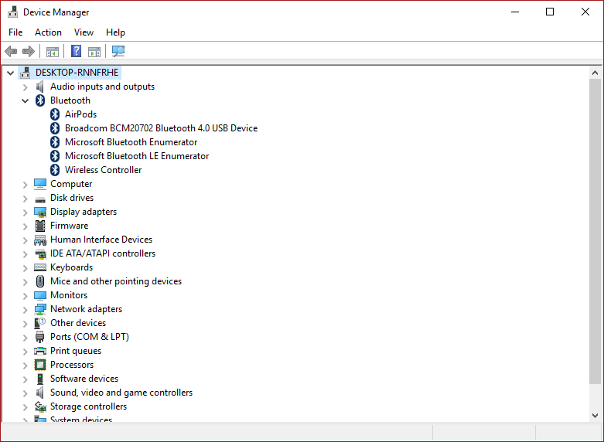The image size is (604, 442).
Task: Expand the Disk drives category
Action: (x=26, y=199)
